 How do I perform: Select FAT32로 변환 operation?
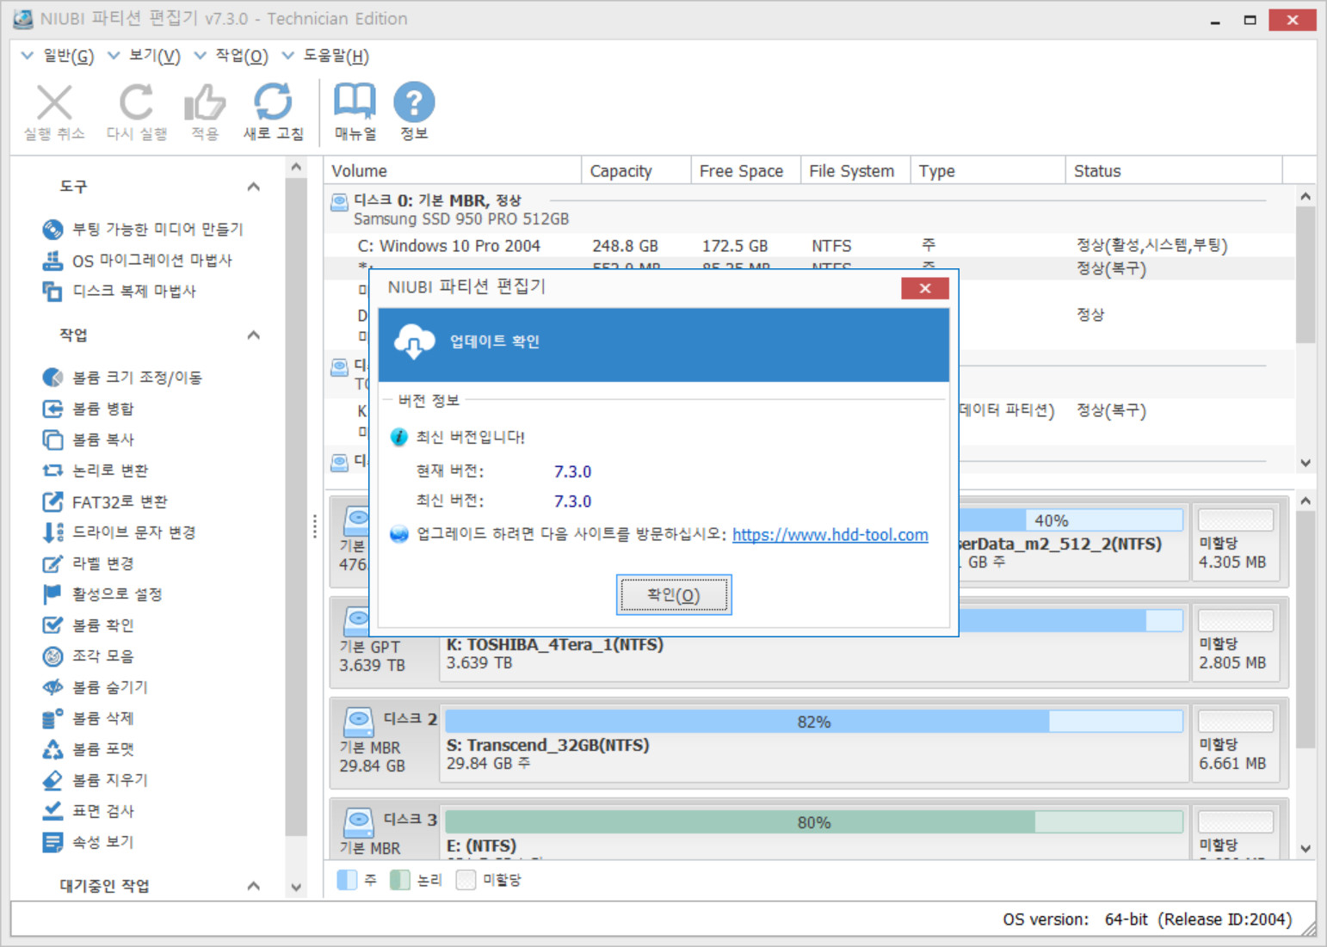[x=104, y=501]
